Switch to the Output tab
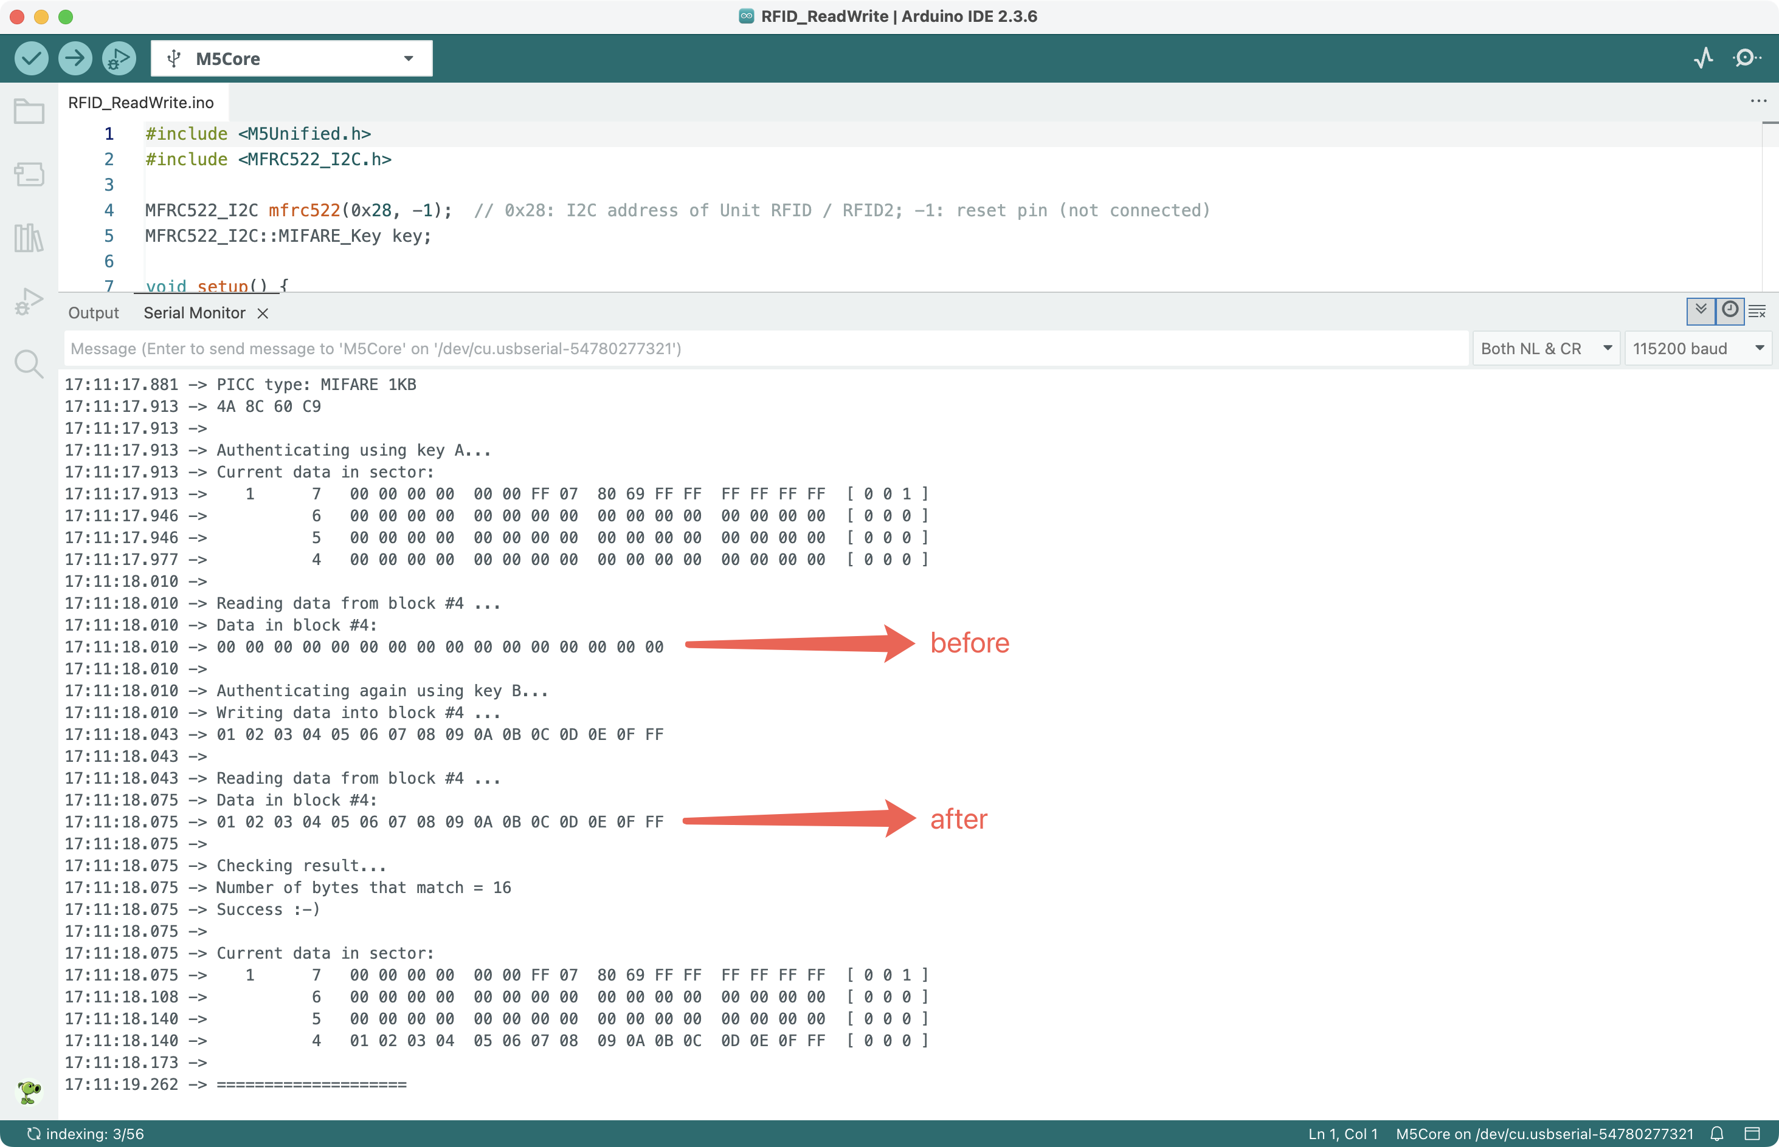This screenshot has width=1779, height=1147. (x=93, y=313)
